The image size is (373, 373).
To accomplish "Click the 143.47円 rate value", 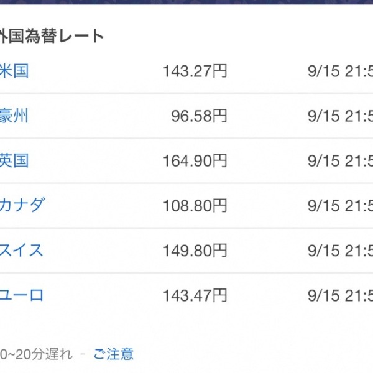I will pos(195,295).
